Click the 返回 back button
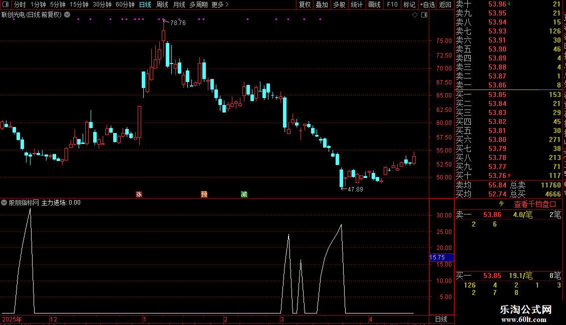Image resolution: width=566 pixels, height=325 pixels. point(445,4)
